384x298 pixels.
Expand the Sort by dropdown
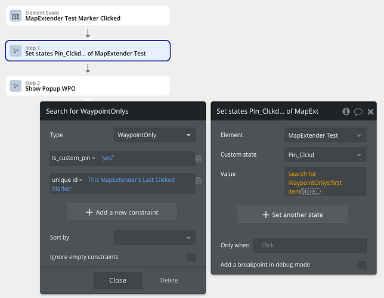tap(154, 238)
